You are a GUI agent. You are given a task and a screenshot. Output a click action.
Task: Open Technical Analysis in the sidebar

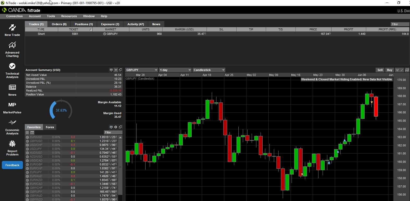click(x=12, y=66)
